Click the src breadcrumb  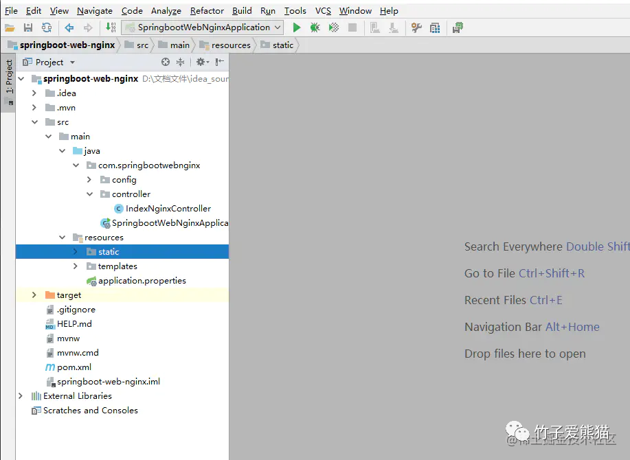click(x=137, y=45)
